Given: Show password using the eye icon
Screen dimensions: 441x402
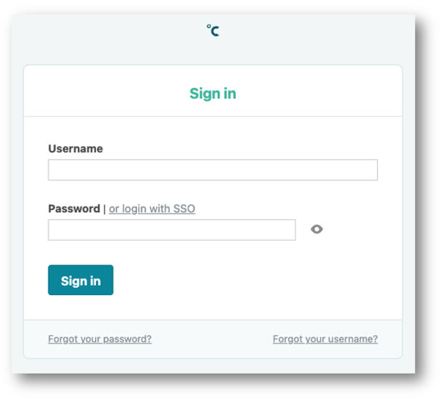Looking at the screenshot, I should pos(317,229).
